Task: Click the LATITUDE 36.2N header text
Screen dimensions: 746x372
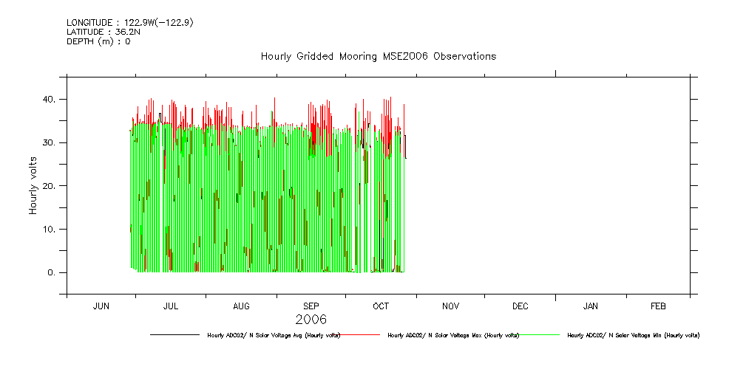Action: pyautogui.click(x=104, y=32)
